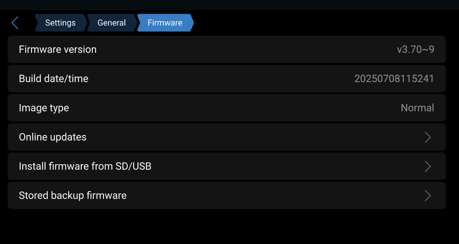This screenshot has width=459, height=244.
Task: Click the blue back arrow icon
Action: click(x=15, y=23)
